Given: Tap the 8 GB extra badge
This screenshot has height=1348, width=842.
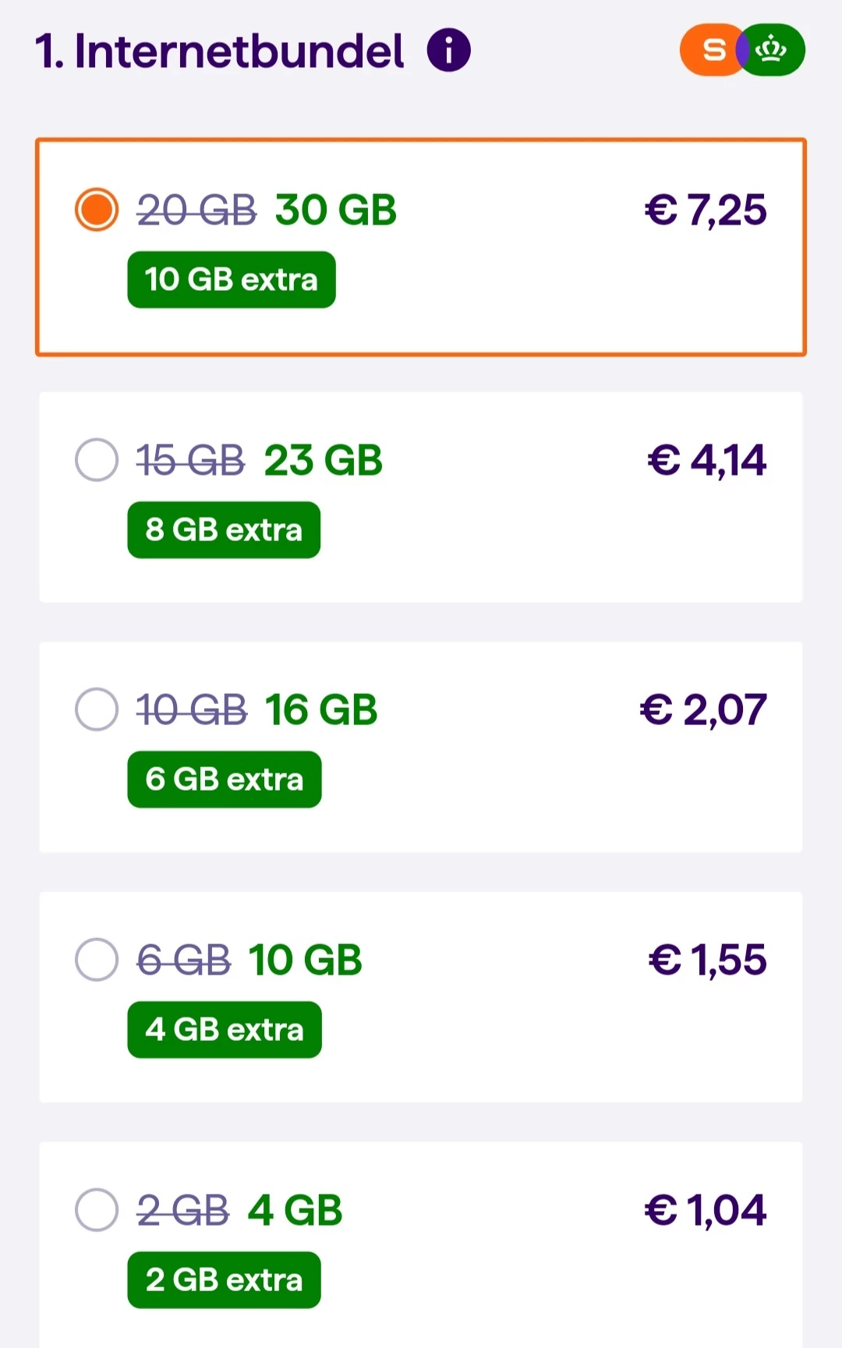Looking at the screenshot, I should 224,530.
